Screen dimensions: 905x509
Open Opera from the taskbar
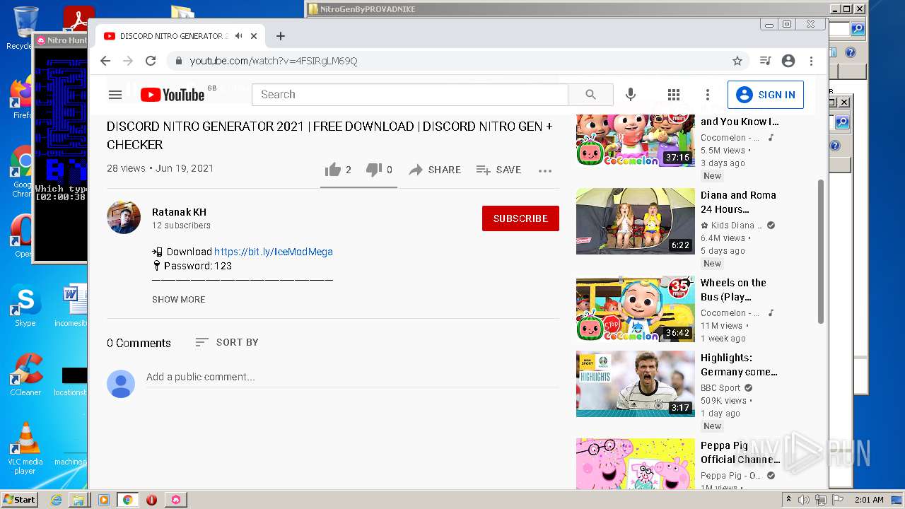coord(151,500)
